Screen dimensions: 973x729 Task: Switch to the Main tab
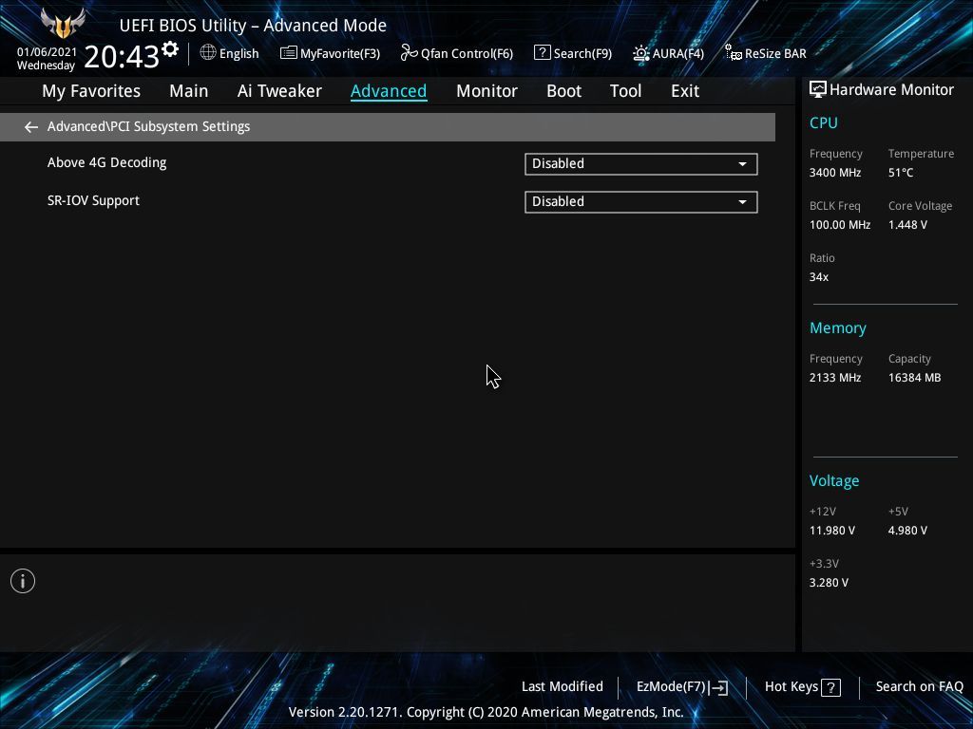click(x=189, y=91)
